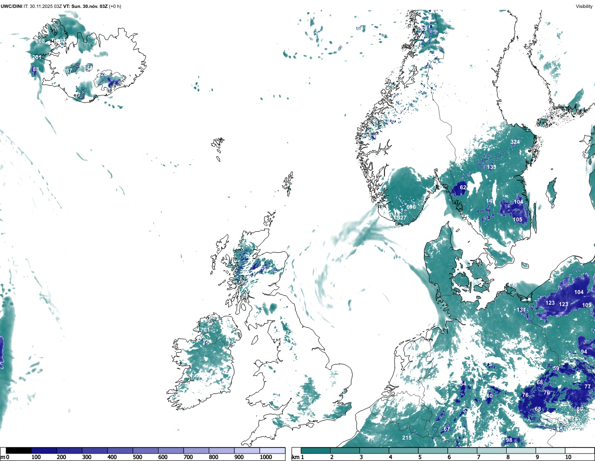Select the '135' value in central Sweden

(491, 167)
